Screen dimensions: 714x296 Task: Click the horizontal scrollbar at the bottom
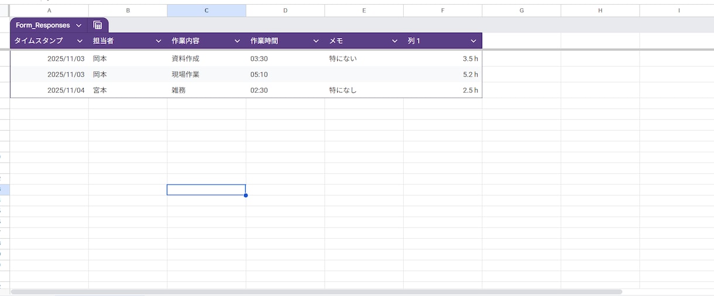pos(316,291)
